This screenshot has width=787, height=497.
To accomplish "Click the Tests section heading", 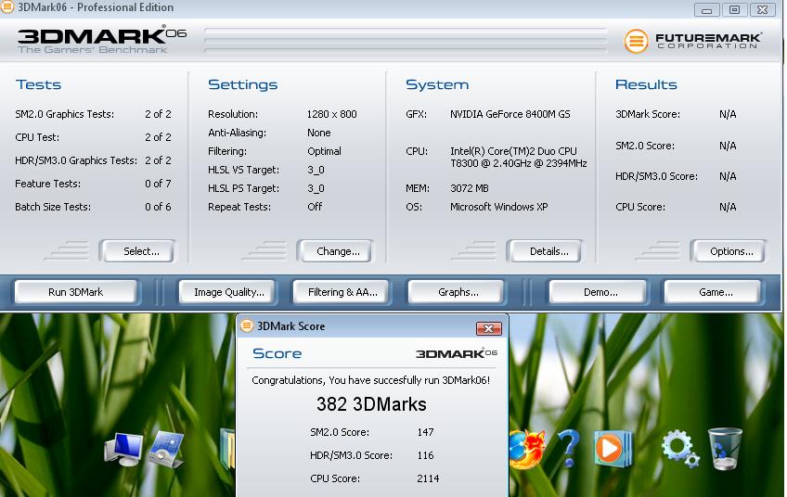I will click(38, 84).
